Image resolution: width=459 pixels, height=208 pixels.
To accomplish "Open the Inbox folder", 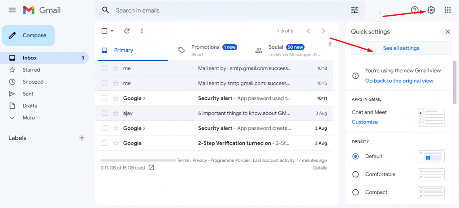I will tap(44, 58).
